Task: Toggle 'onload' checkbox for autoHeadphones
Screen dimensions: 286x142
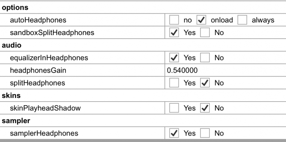Action: [x=201, y=20]
